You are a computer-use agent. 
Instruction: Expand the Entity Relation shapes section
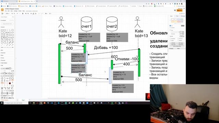point(4,63)
